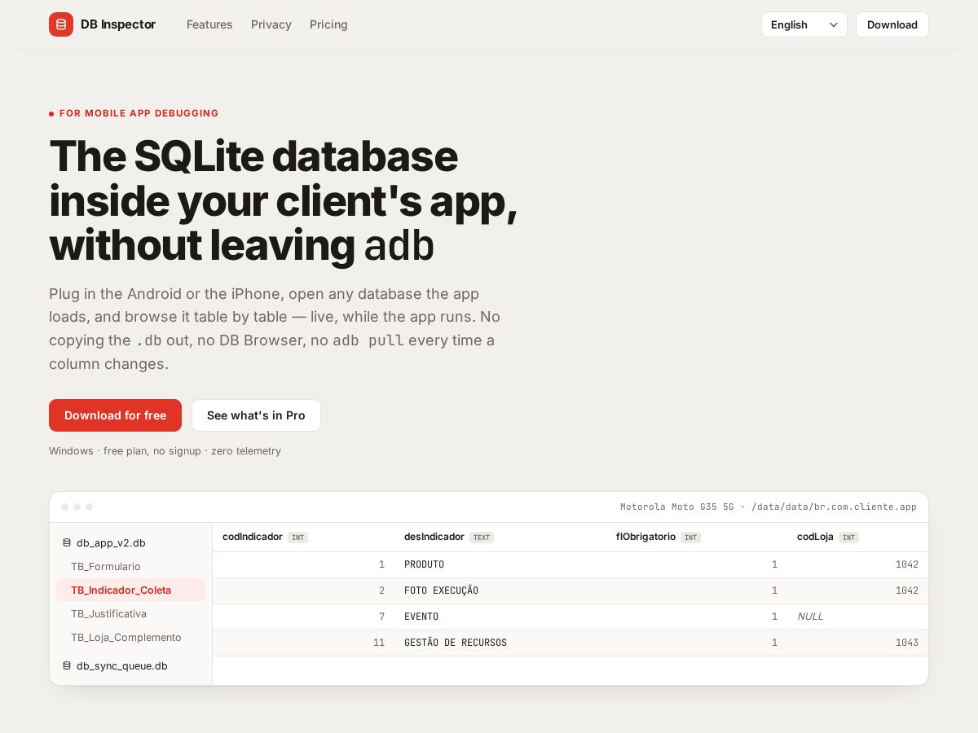This screenshot has width=978, height=733.
Task: Click the FOTO EXECUÇÃO cell
Action: [x=500, y=590]
